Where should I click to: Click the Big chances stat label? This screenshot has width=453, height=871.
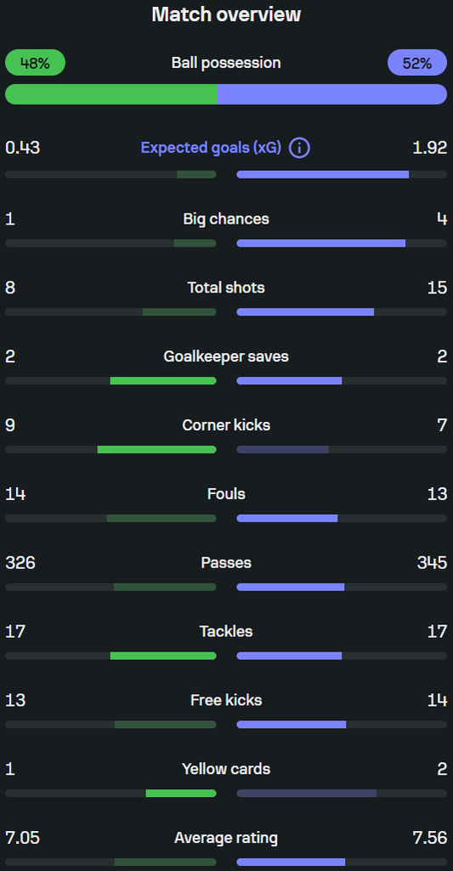point(226,219)
